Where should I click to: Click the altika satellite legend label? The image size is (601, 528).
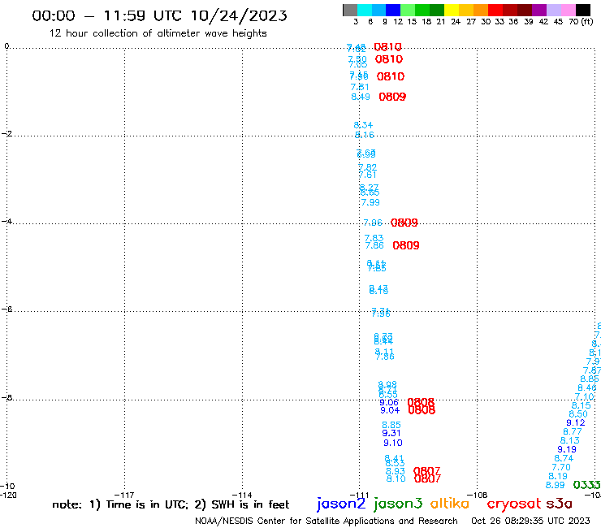(449, 504)
